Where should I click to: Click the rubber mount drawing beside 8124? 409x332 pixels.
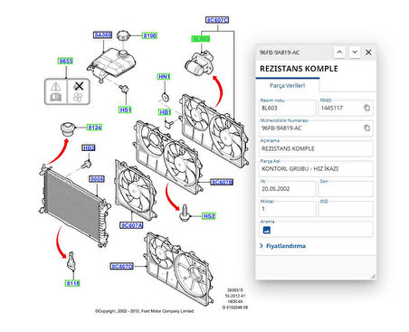pos(68,129)
